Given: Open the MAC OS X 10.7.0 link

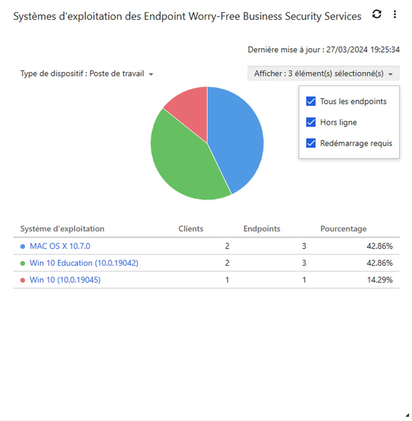Looking at the screenshot, I should point(60,246).
